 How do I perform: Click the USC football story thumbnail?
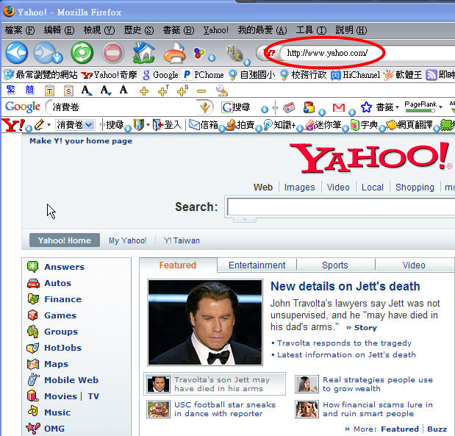(x=158, y=409)
